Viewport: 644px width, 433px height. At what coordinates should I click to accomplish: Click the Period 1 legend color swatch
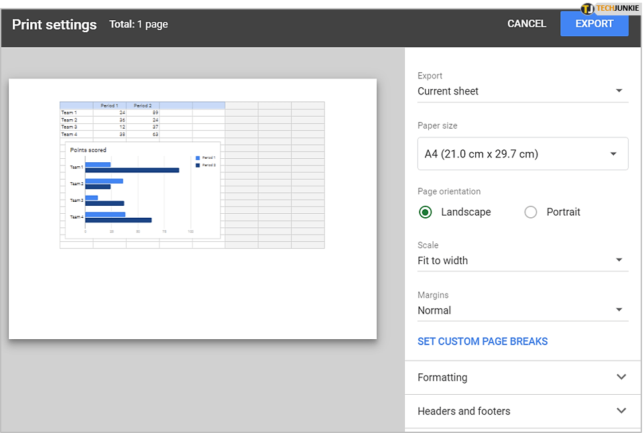click(x=198, y=158)
